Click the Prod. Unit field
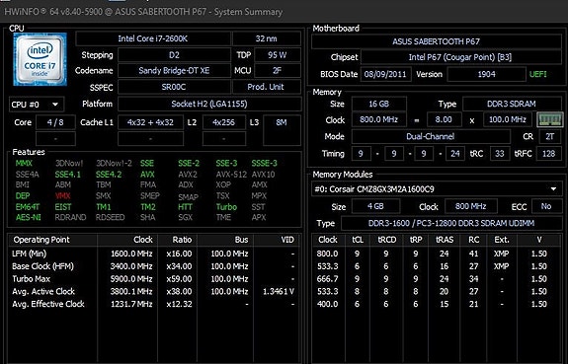This screenshot has height=364, width=568. pos(267,87)
